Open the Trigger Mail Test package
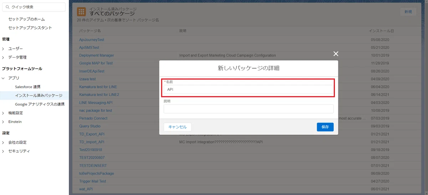This screenshot has height=195, width=428. click(x=93, y=181)
